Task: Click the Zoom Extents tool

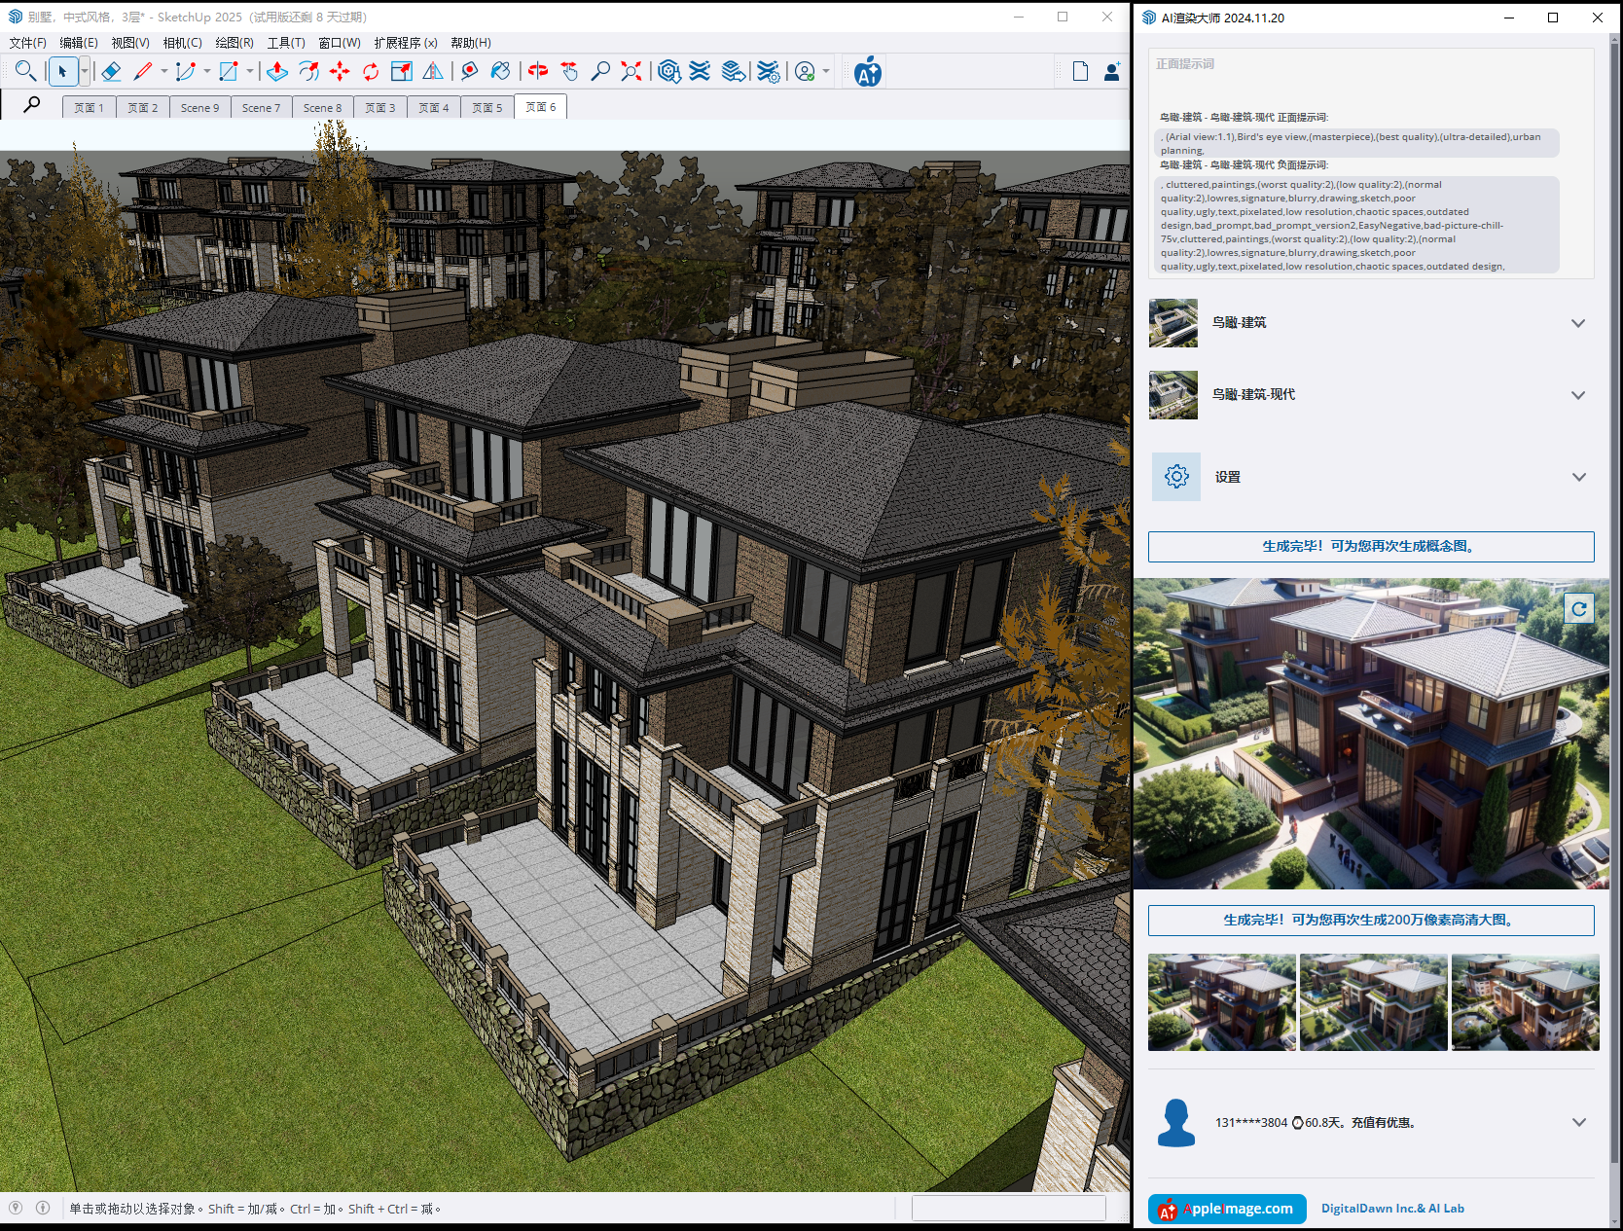Action: [631, 71]
